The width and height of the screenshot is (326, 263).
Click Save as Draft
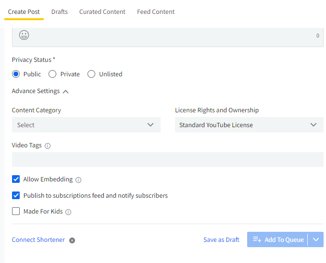(221, 240)
